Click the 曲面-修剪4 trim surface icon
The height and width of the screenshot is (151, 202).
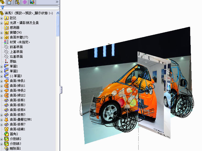pos(6,110)
